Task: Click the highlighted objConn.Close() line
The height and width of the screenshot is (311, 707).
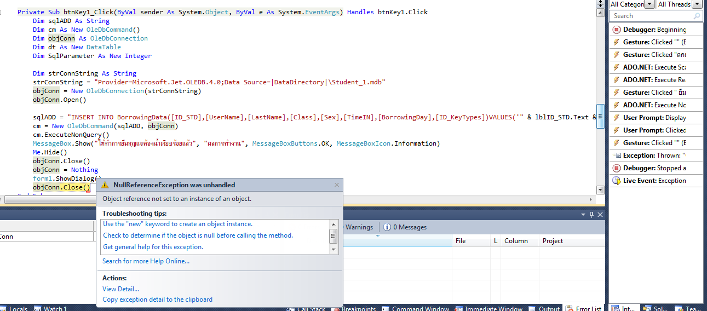Action: tap(61, 187)
